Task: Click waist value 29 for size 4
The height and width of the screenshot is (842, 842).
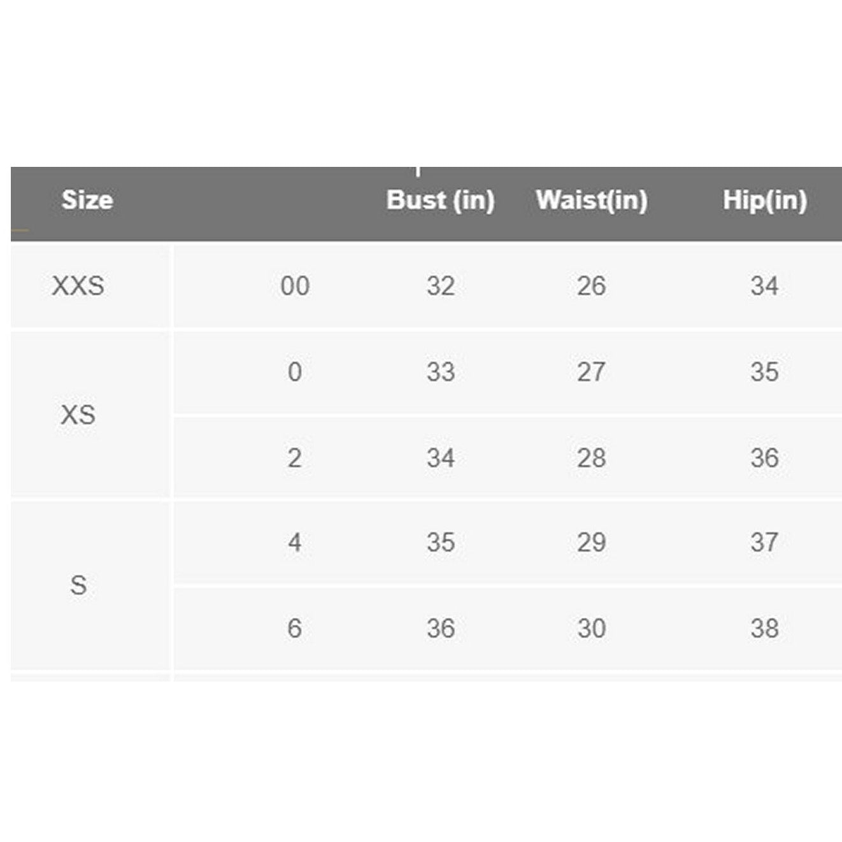Action: [x=591, y=543]
